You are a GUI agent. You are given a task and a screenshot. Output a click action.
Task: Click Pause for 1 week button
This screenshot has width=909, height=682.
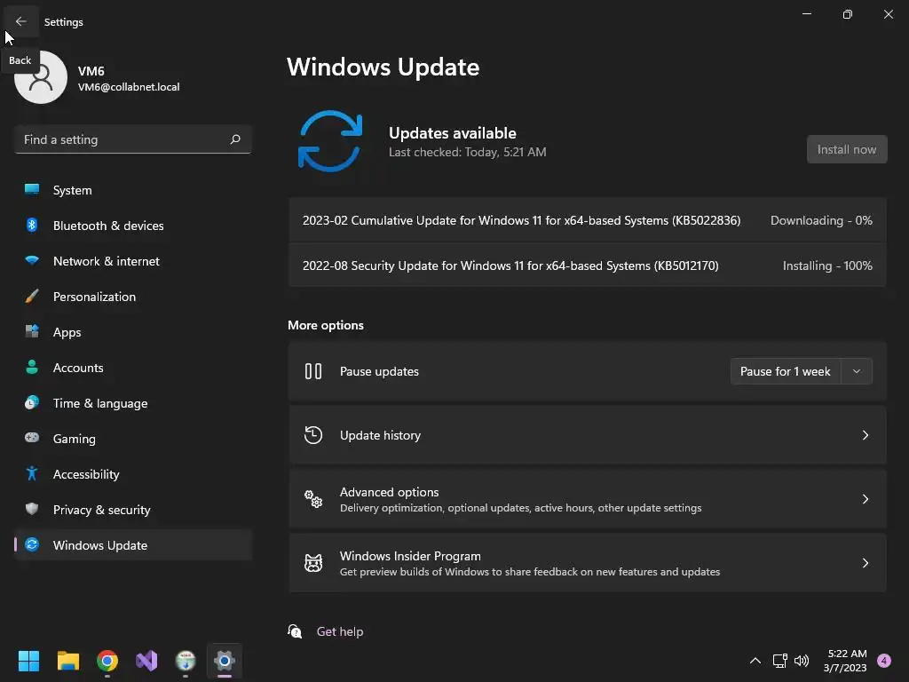coord(786,371)
